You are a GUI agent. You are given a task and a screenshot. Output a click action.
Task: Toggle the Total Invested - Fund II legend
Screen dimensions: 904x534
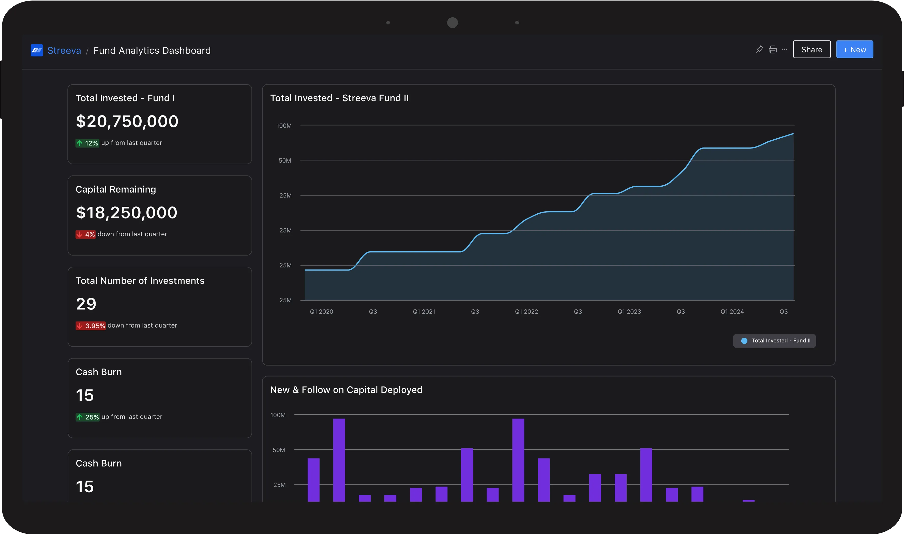pyautogui.click(x=781, y=341)
